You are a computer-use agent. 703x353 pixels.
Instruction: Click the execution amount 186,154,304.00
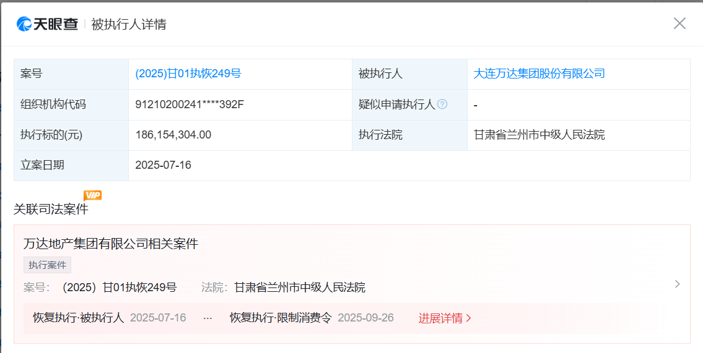(173, 135)
